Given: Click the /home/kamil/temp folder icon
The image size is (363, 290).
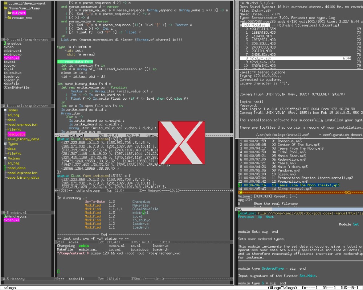Looking at the screenshot, I should point(6,8).
